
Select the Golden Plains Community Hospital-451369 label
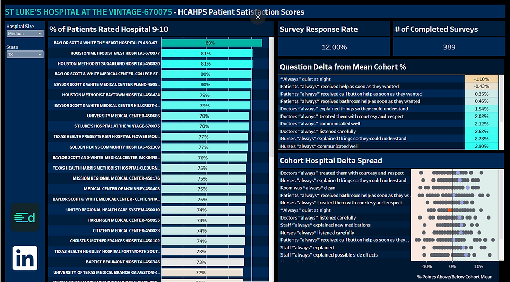(x=114, y=147)
